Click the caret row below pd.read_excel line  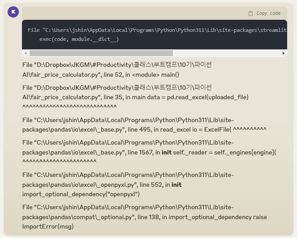click(69, 106)
